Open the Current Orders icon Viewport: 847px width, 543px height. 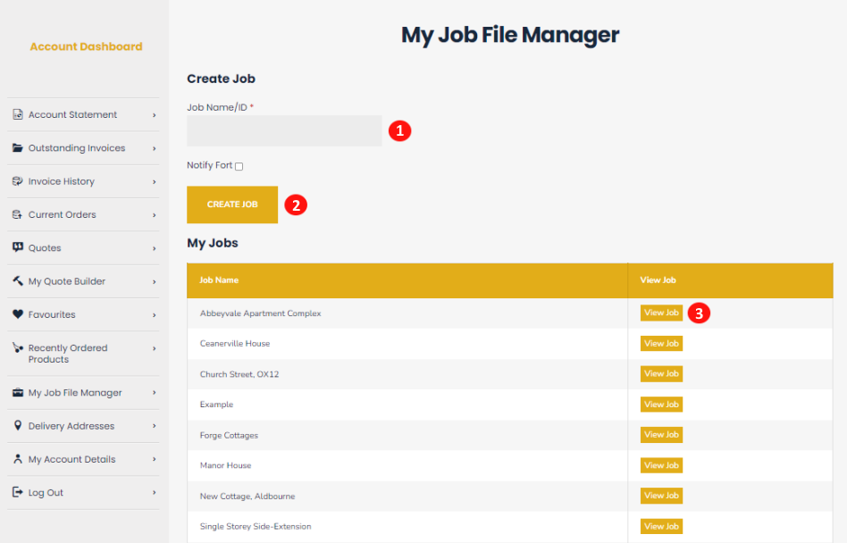point(18,214)
